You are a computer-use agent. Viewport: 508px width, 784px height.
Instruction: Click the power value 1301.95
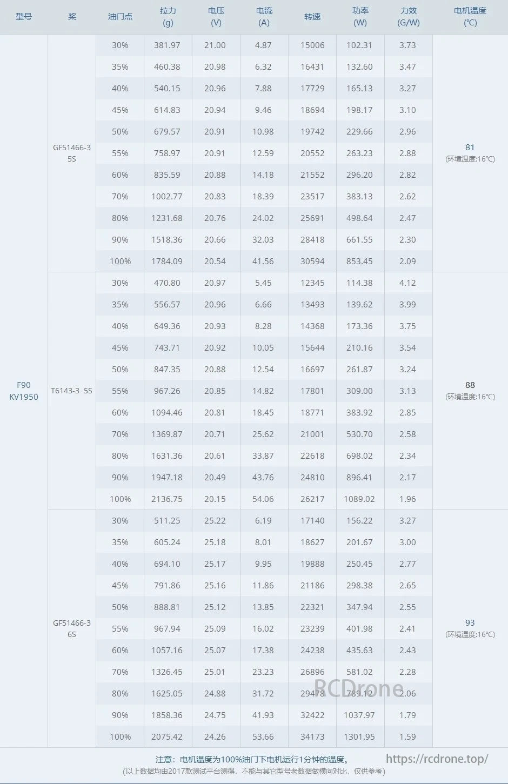click(359, 737)
